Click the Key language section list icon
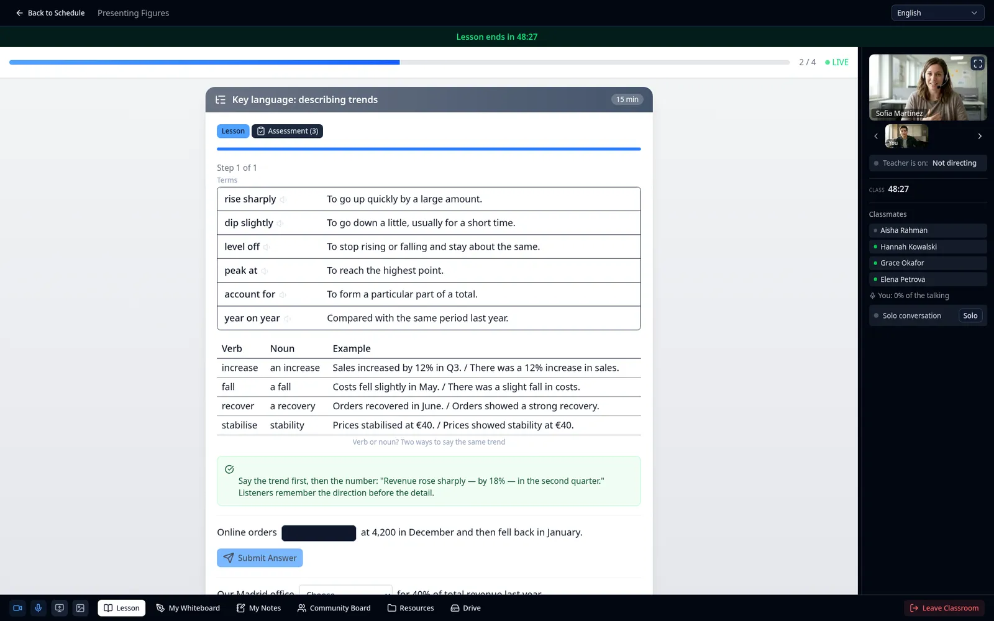This screenshot has height=621, width=994. click(221, 99)
